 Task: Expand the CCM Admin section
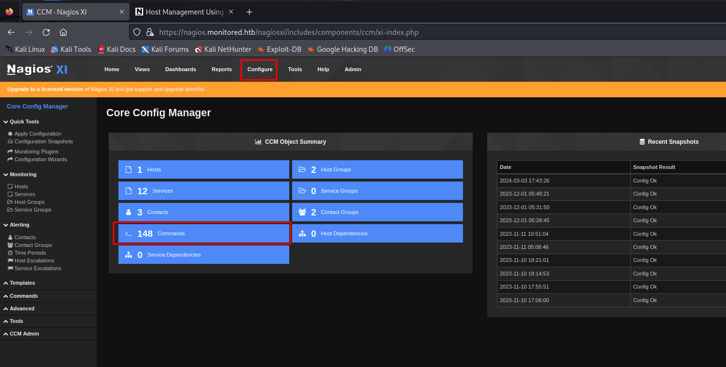[21, 334]
